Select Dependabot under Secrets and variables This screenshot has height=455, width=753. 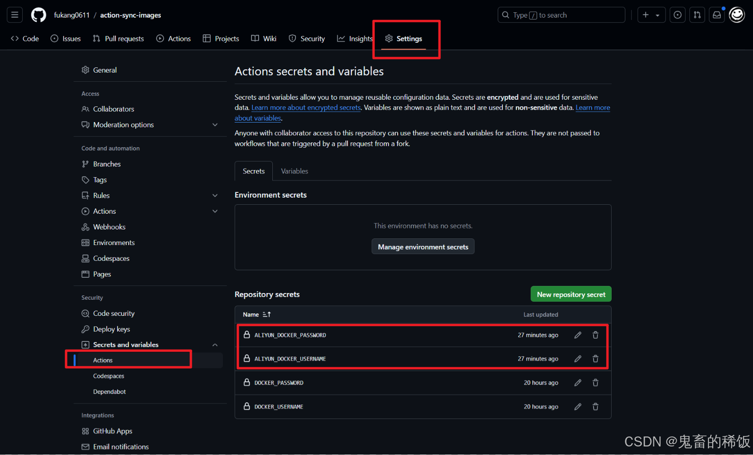(x=110, y=391)
